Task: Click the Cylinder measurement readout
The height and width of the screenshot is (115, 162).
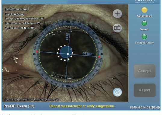Action: click(x=20, y=28)
